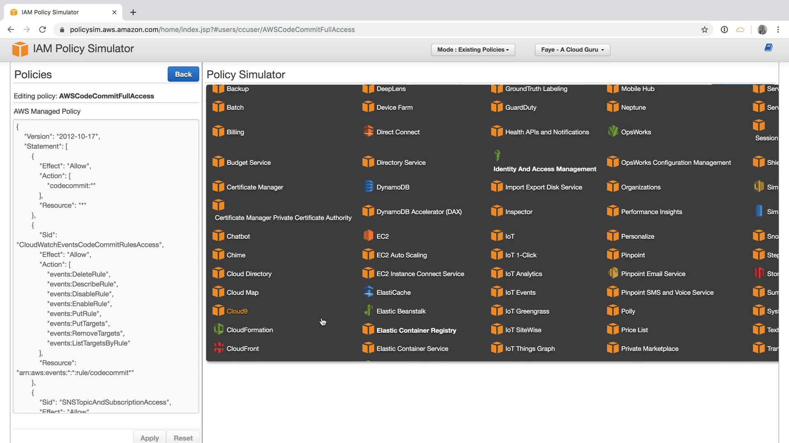Select the EC2 service icon
The height and width of the screenshot is (443, 789).
click(368, 236)
